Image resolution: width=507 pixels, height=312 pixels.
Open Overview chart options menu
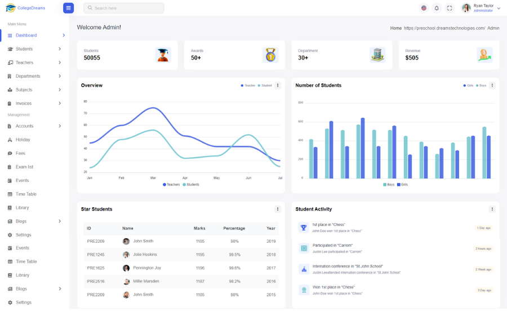click(278, 86)
